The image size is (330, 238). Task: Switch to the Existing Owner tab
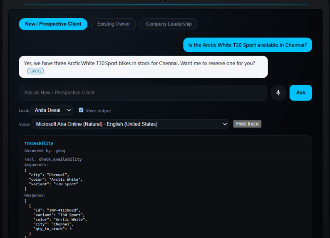click(114, 24)
